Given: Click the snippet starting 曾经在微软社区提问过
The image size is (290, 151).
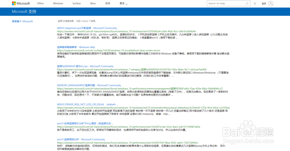Looking at the screenshot, I should (x=142, y=93).
